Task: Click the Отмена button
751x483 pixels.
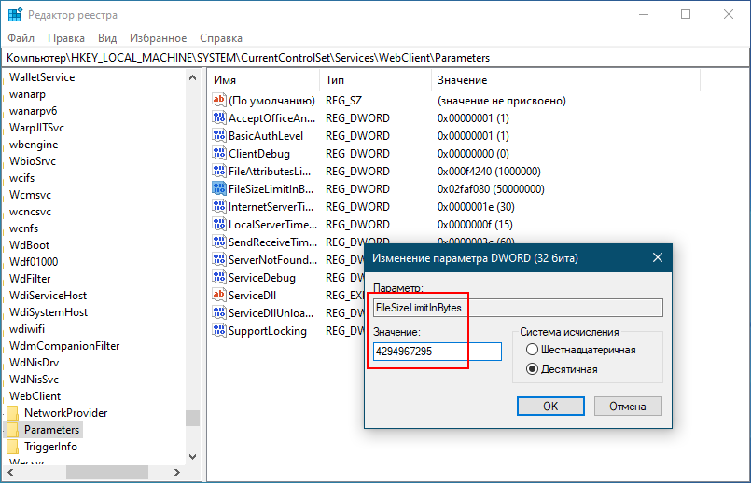Action: (627, 406)
